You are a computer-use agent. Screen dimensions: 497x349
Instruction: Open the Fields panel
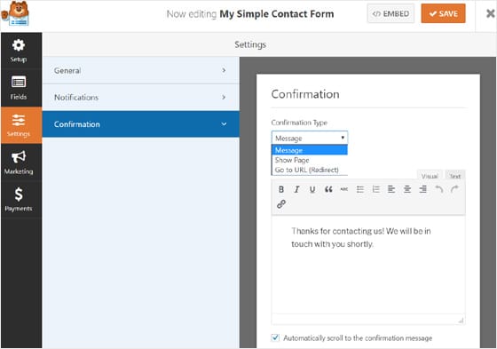point(19,88)
